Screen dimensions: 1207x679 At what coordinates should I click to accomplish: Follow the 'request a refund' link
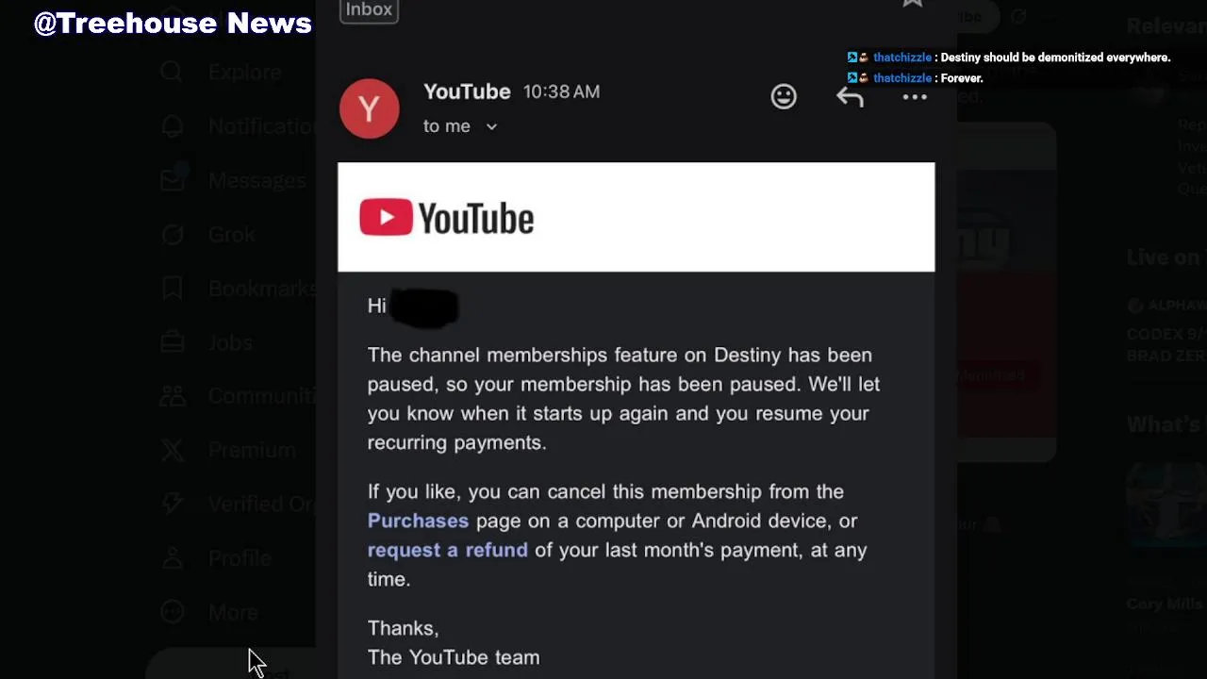click(x=447, y=550)
